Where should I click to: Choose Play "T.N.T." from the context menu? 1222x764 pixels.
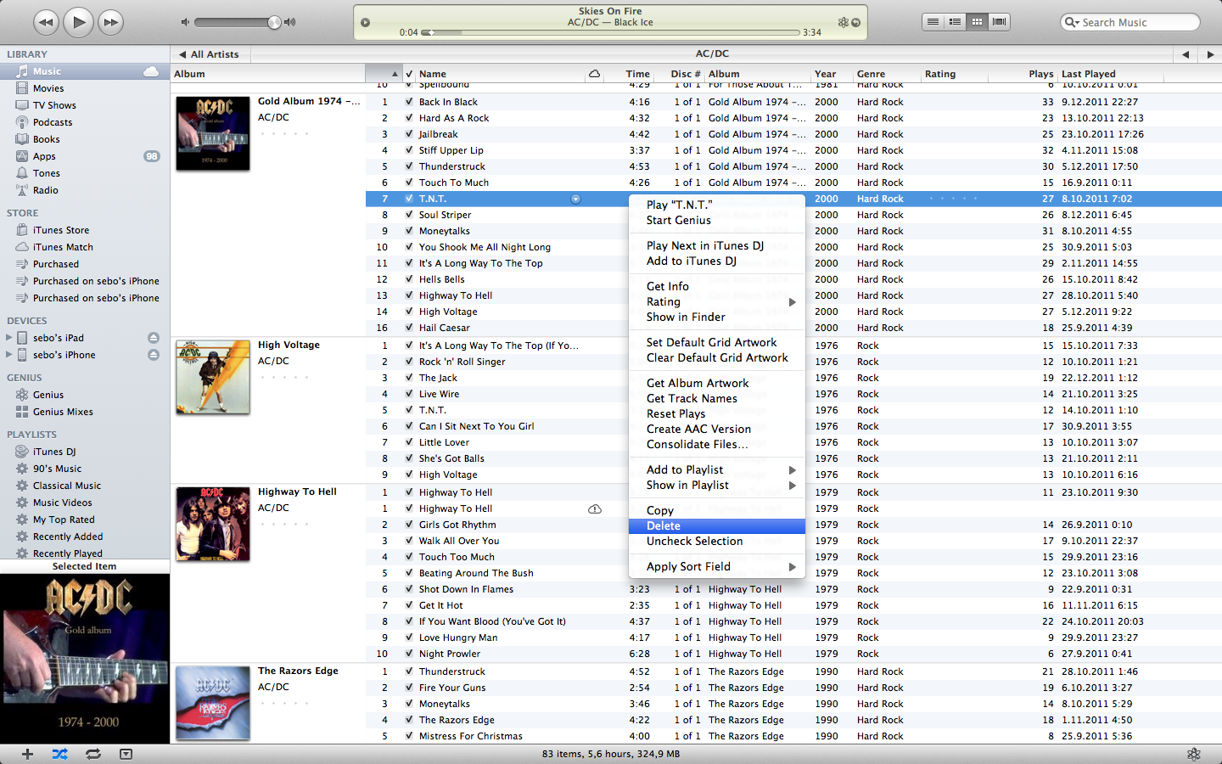(717, 205)
